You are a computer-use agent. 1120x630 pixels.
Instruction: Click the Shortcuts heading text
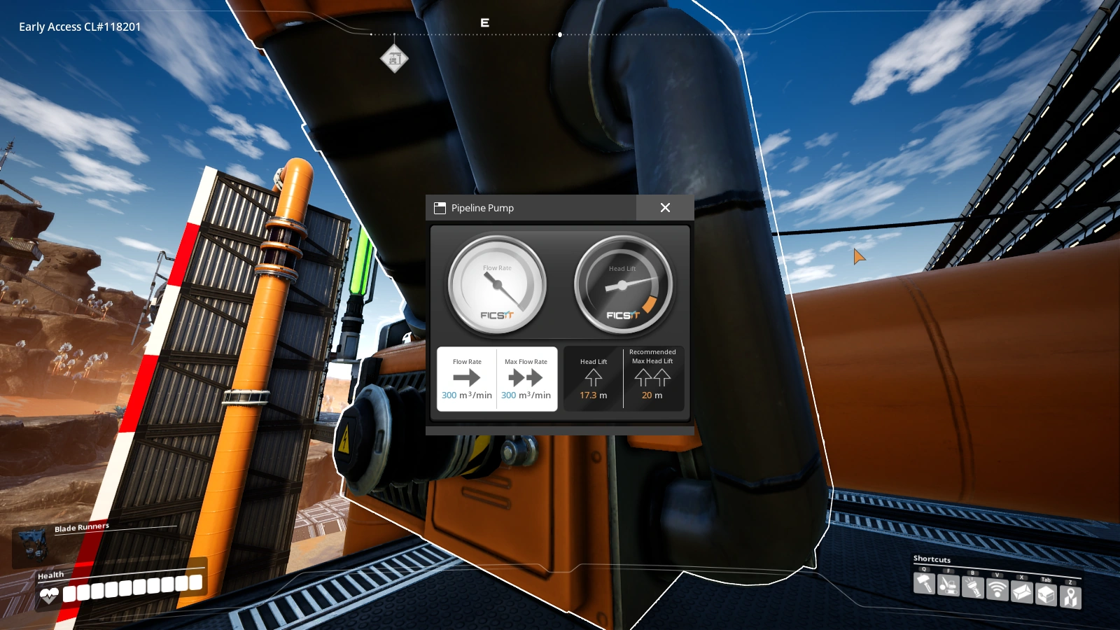pyautogui.click(x=932, y=559)
